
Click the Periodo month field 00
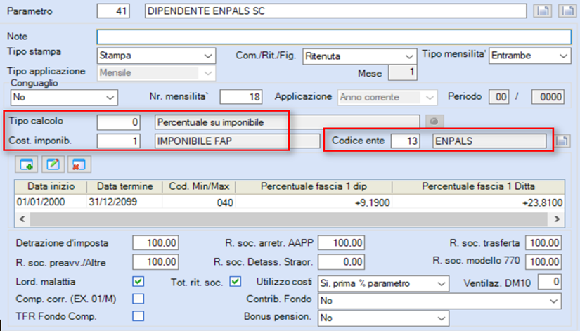point(499,97)
